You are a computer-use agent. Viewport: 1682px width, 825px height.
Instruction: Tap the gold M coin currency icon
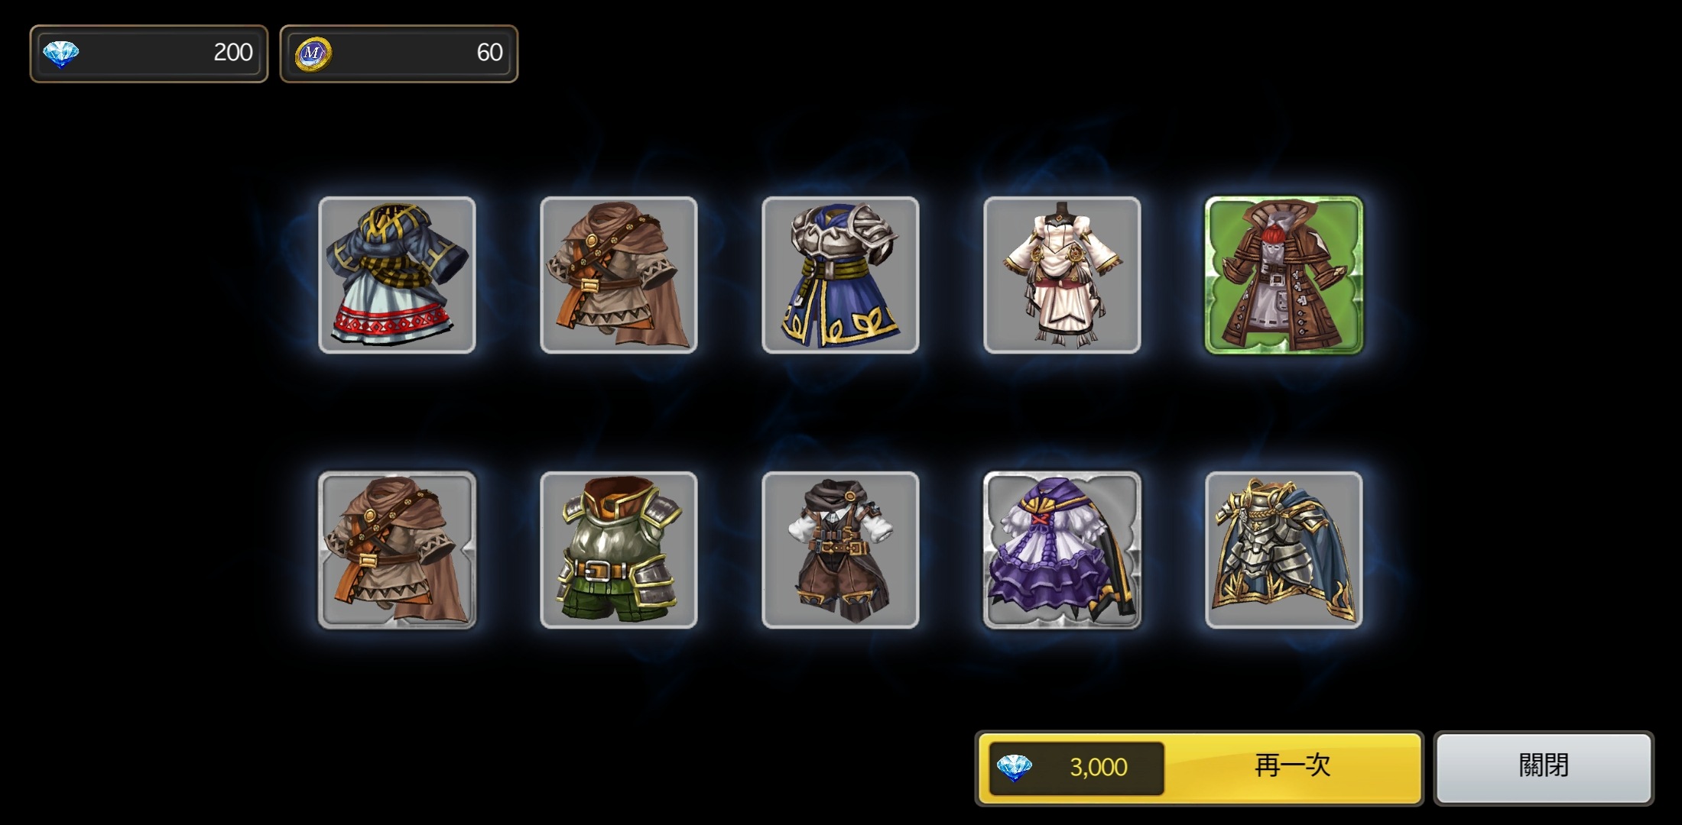pyautogui.click(x=313, y=53)
